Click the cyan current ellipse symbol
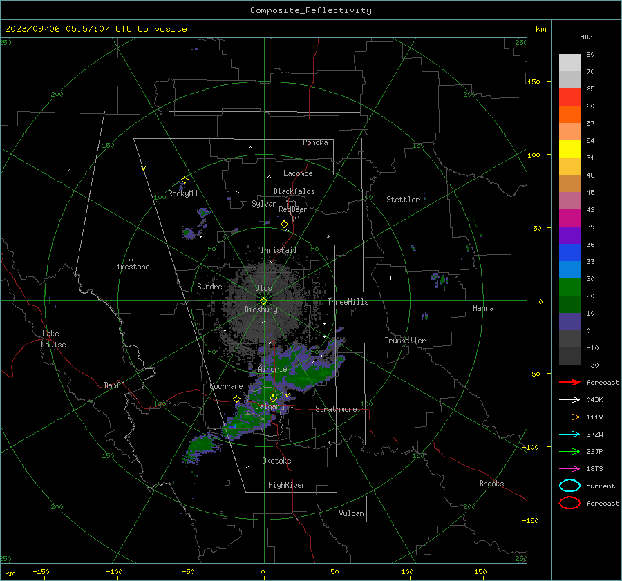The width and height of the screenshot is (622, 581). pyautogui.click(x=569, y=486)
